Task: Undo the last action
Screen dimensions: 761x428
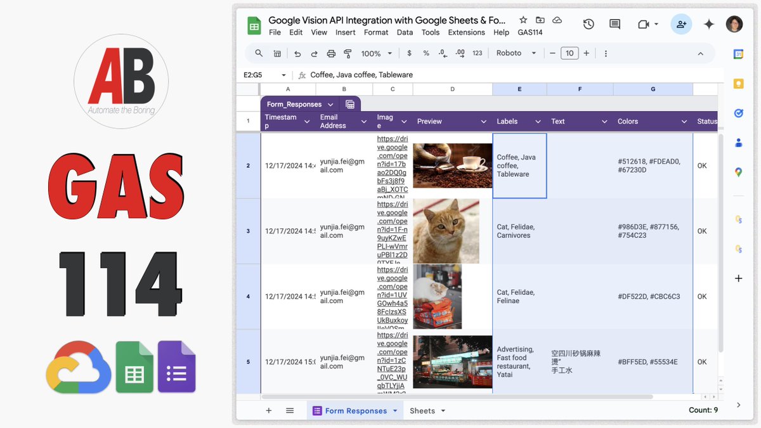Action: coord(297,53)
